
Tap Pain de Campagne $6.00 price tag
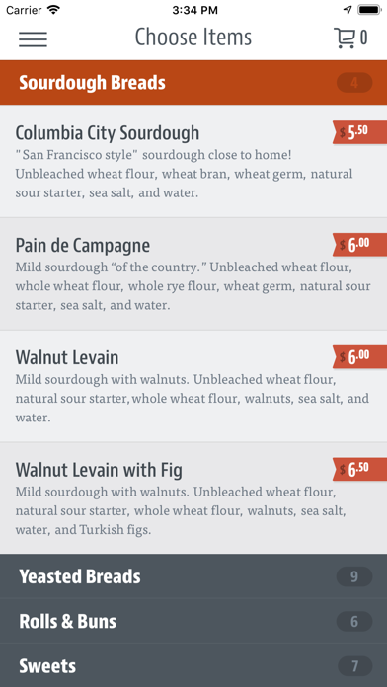coord(359,245)
